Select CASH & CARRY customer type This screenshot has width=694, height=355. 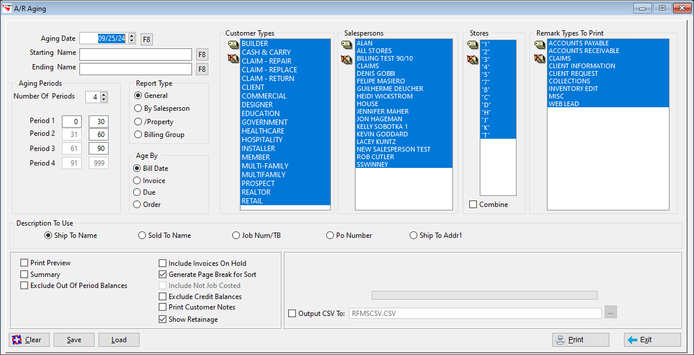(x=285, y=52)
